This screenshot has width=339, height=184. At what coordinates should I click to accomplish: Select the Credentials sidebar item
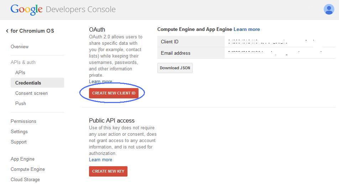[28, 83]
